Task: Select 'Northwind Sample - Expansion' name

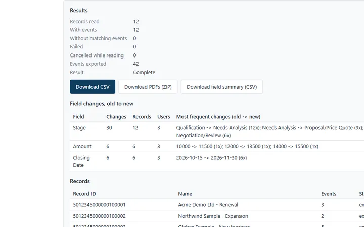Action: (x=213, y=216)
